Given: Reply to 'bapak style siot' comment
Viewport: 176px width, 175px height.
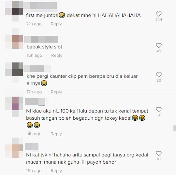Looking at the screenshot, I should tap(57, 55).
